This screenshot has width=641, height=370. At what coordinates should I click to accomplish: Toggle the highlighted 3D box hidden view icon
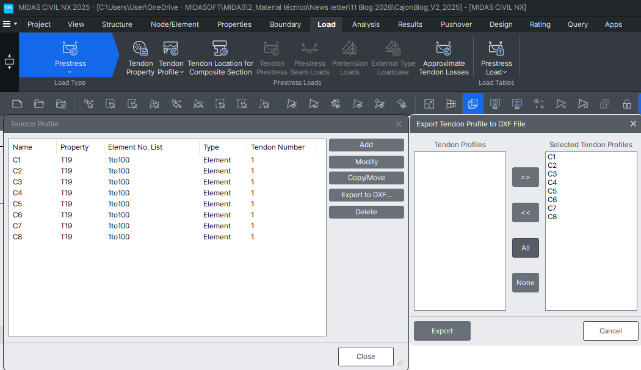point(473,104)
